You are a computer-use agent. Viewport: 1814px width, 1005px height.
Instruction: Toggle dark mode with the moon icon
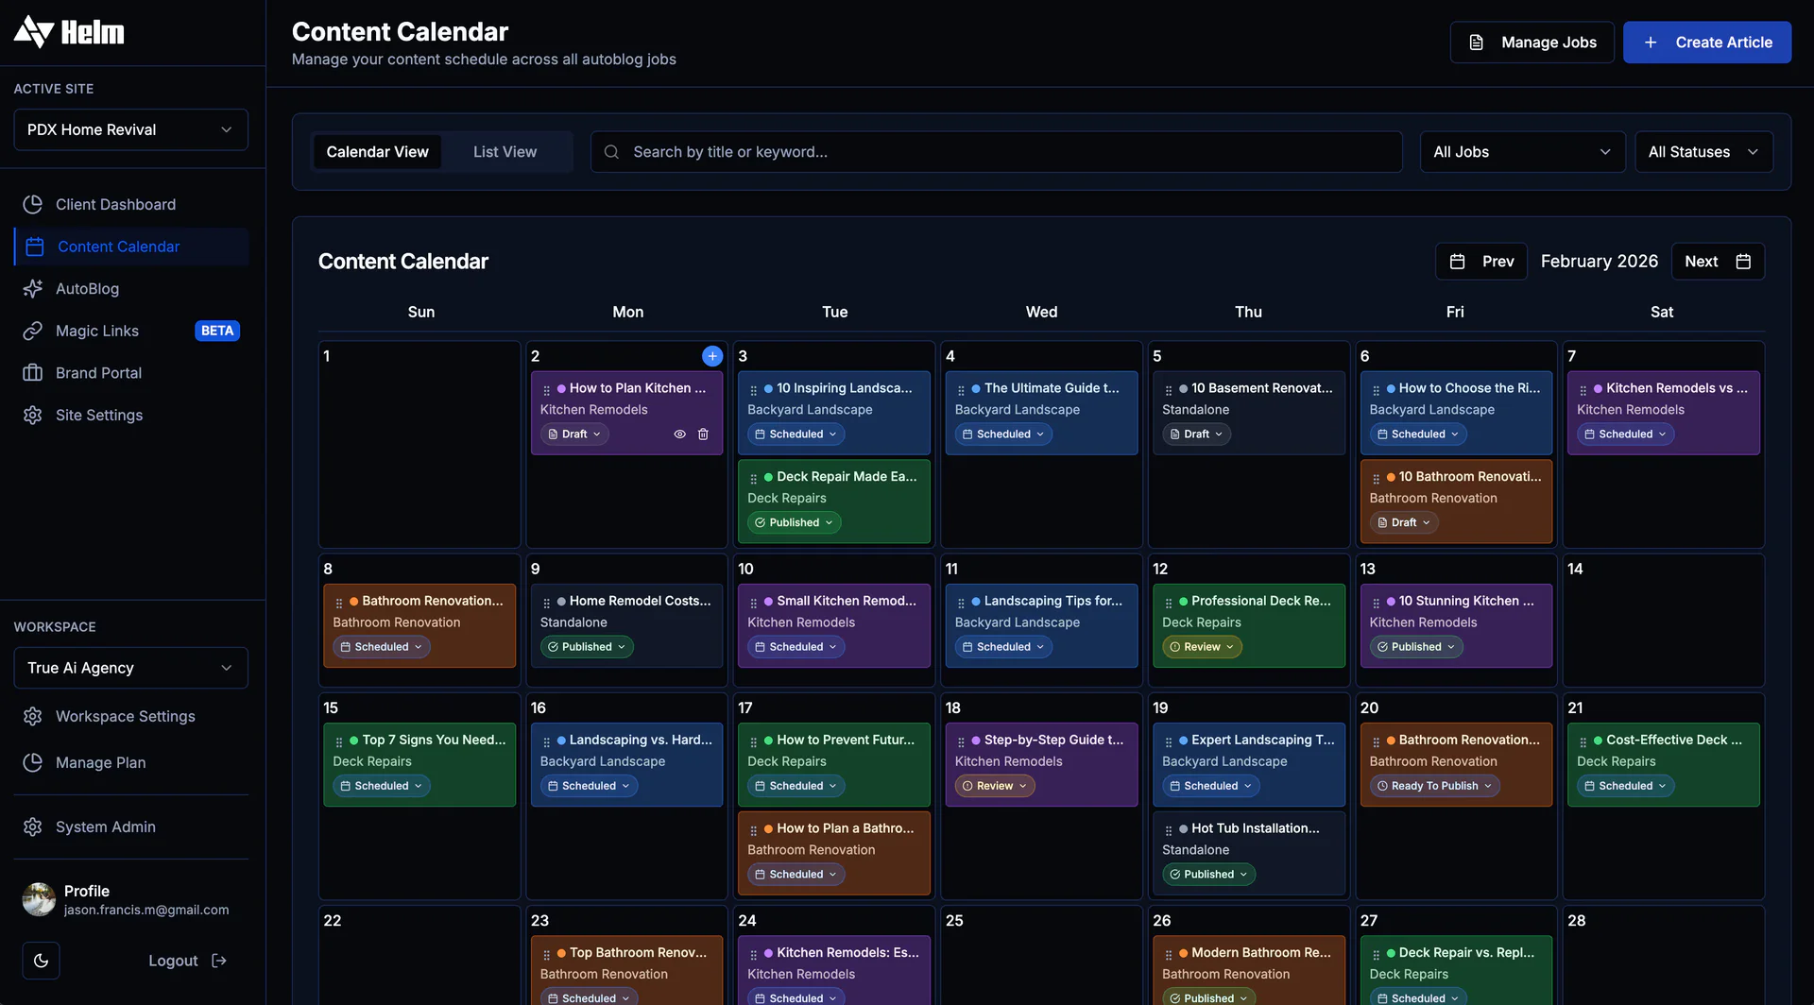pyautogui.click(x=41, y=961)
